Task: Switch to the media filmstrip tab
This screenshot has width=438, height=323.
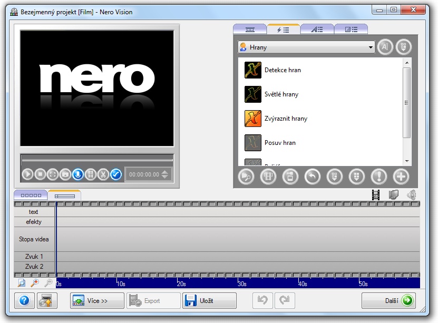Action: click(x=250, y=30)
